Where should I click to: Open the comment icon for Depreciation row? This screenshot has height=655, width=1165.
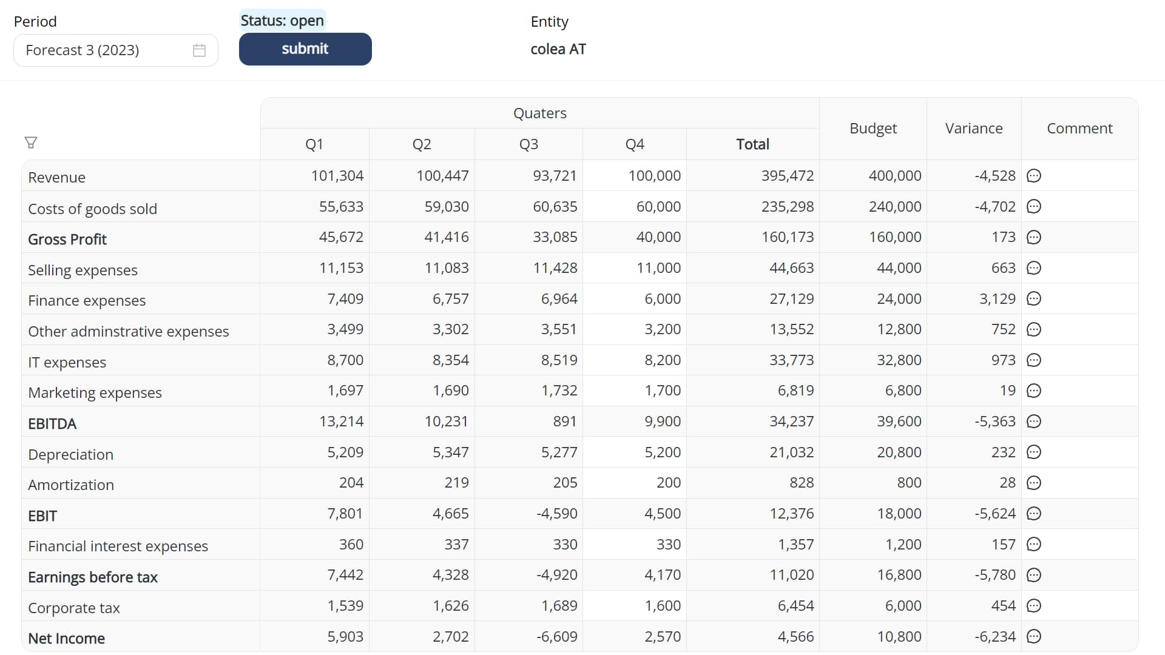point(1034,452)
